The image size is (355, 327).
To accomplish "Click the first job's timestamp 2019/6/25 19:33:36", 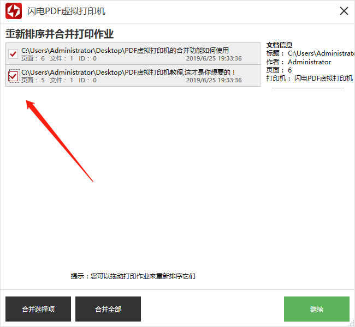I will tap(214, 58).
